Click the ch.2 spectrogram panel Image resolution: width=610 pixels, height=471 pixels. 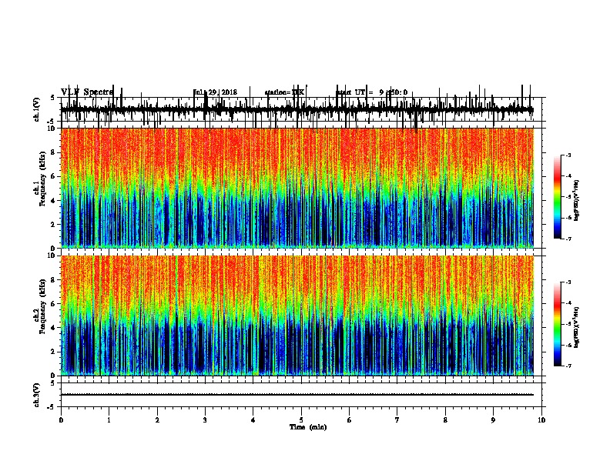297,316
